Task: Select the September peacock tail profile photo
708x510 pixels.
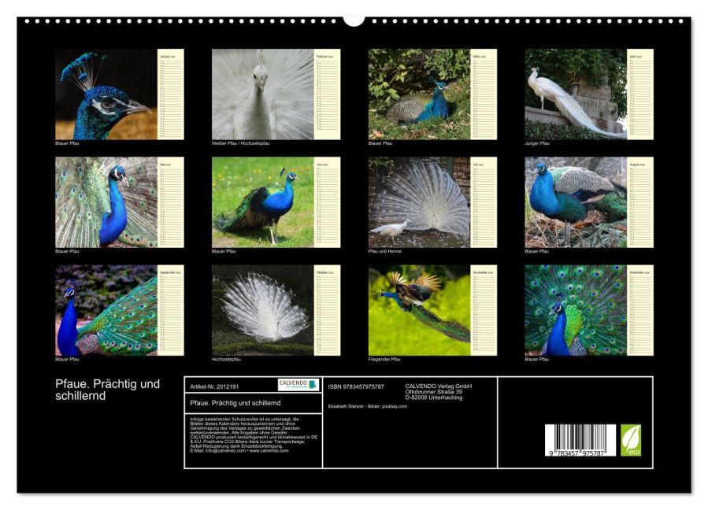Action: pos(106,311)
